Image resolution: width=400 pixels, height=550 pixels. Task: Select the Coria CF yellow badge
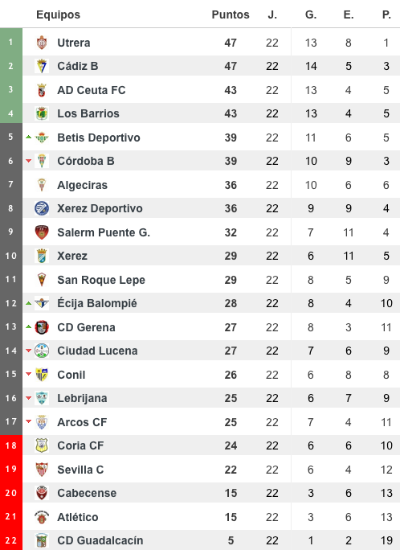pos(42,445)
